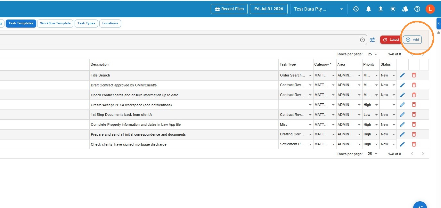Open the L user avatar menu
Image resolution: width=441 pixels, height=208 pixels.
(x=430, y=9)
